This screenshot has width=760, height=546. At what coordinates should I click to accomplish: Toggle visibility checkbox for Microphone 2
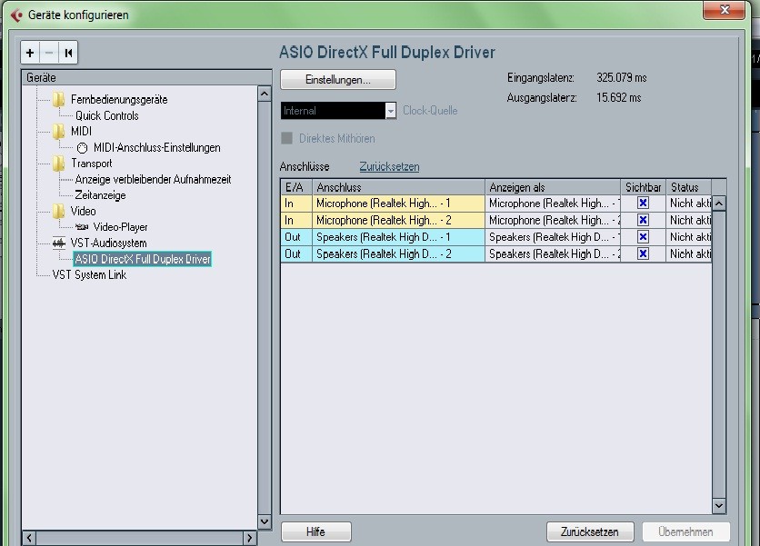[x=643, y=220]
